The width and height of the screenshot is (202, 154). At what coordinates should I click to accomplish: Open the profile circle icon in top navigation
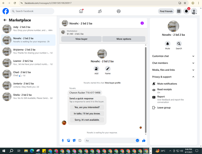tap(118, 11)
